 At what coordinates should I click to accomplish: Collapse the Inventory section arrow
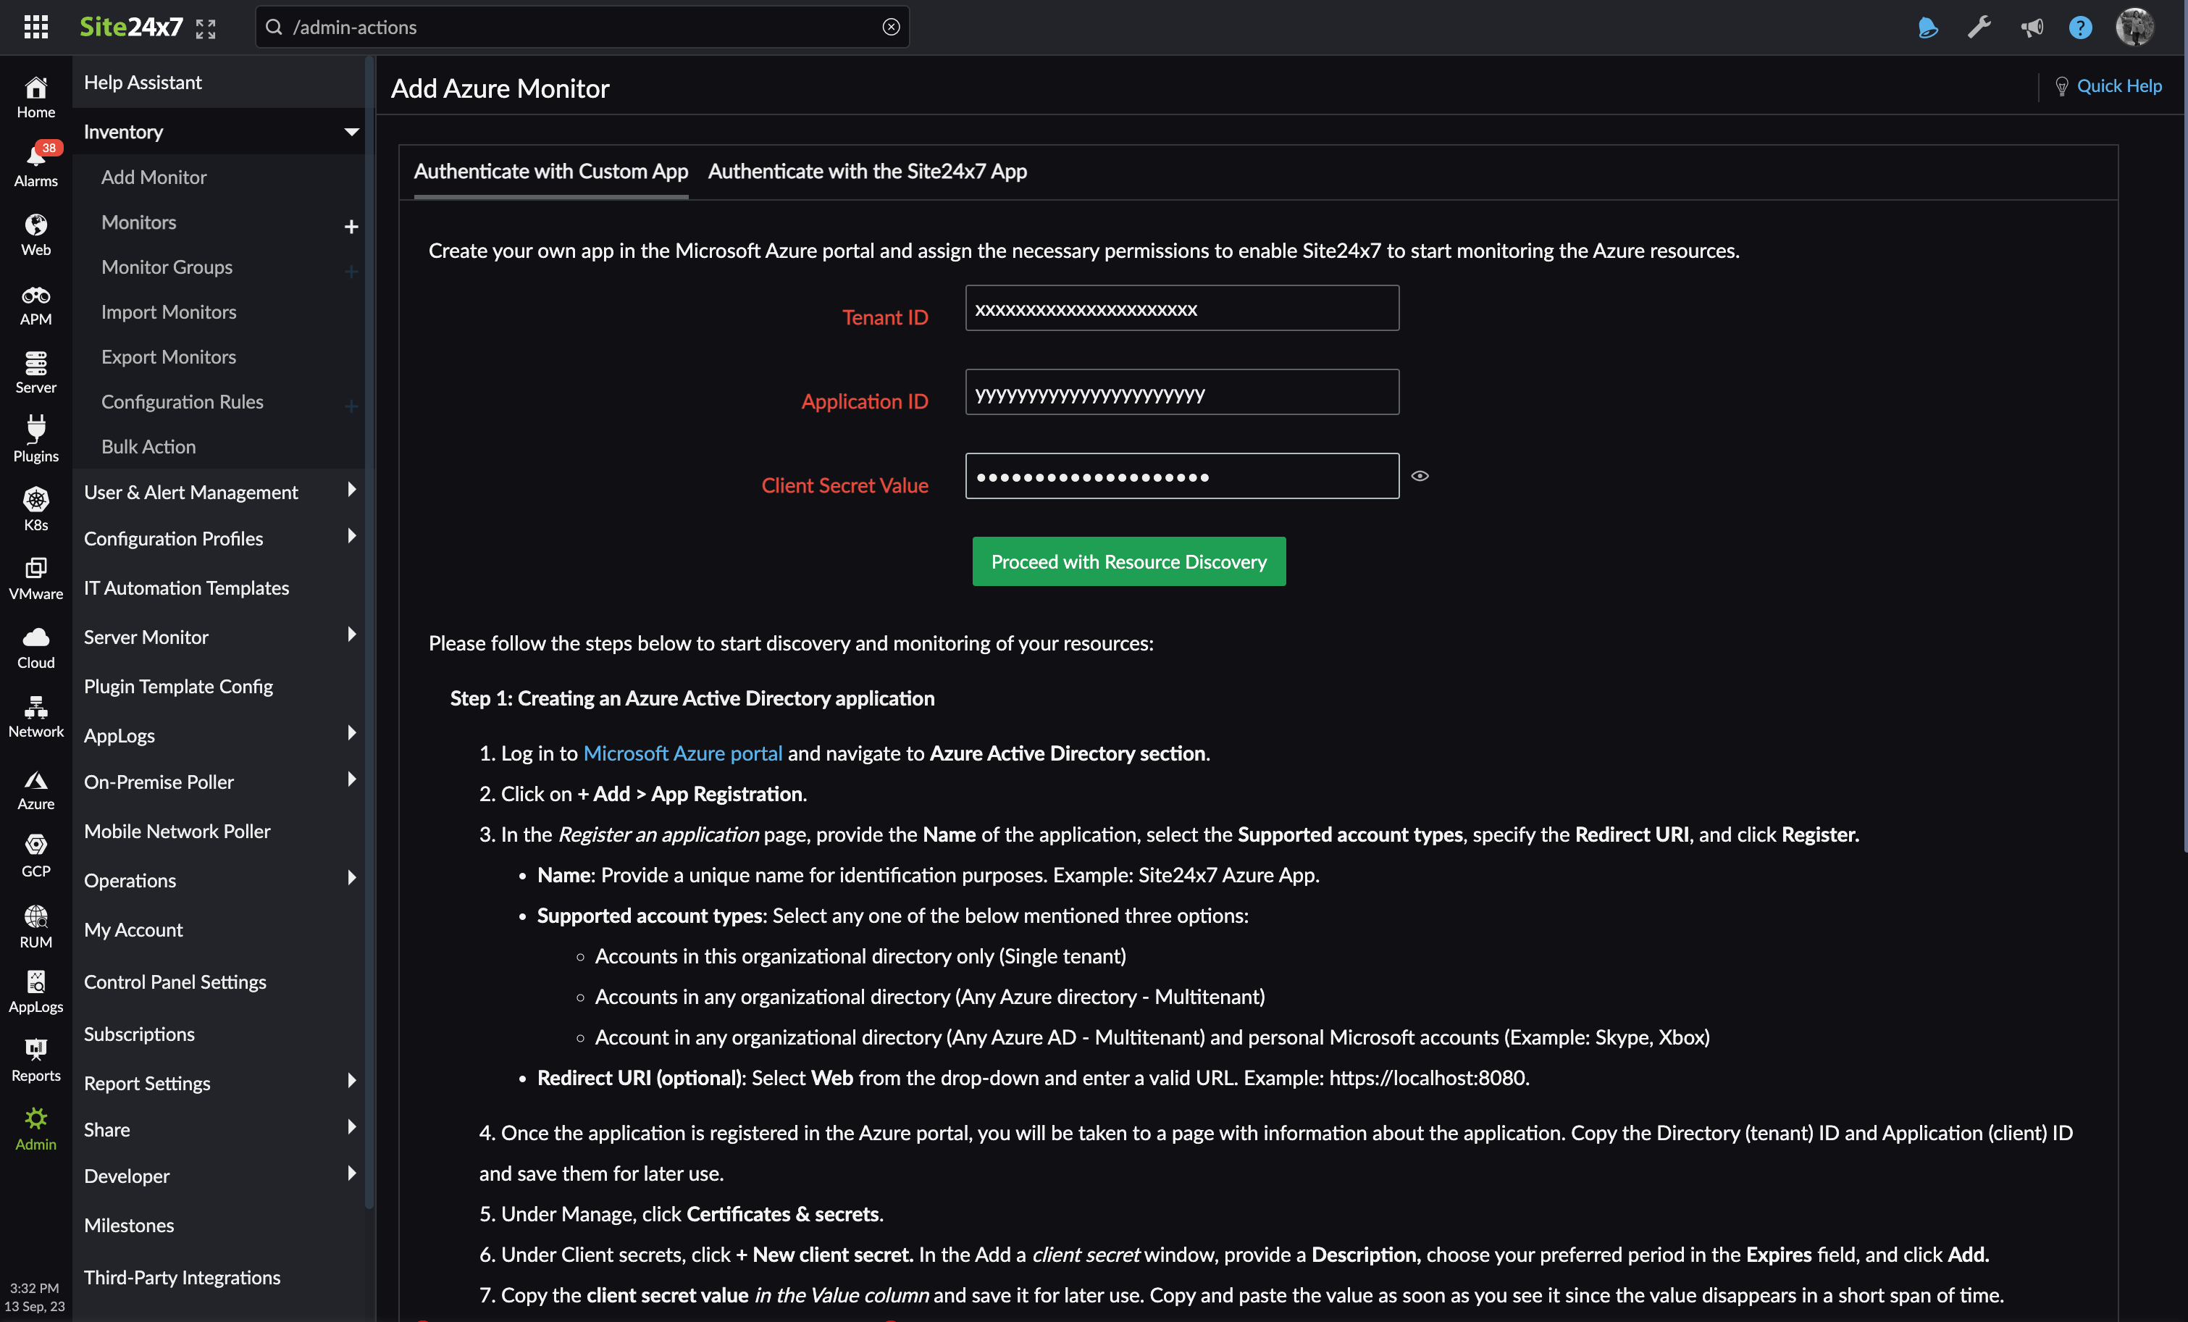tap(352, 131)
